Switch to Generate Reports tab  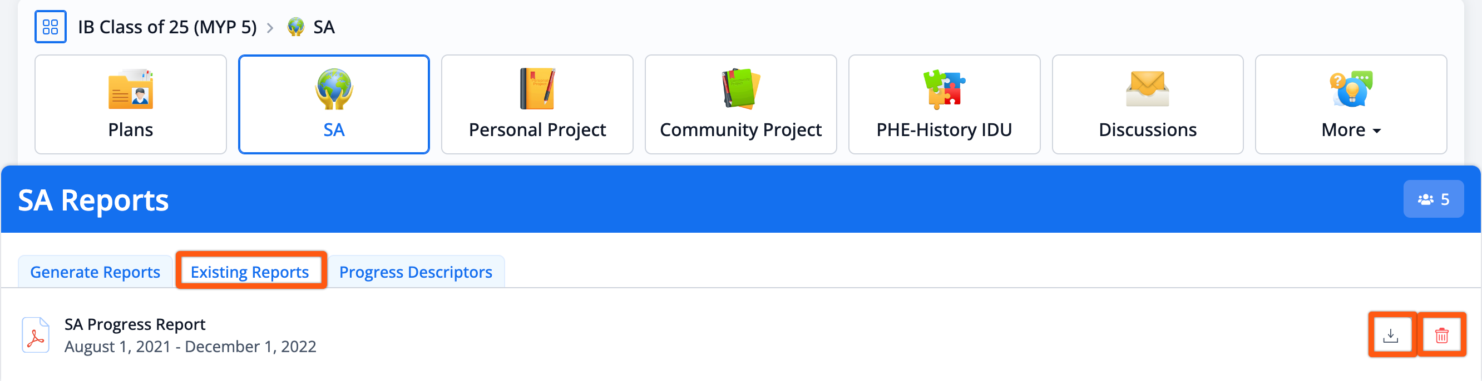pos(95,272)
